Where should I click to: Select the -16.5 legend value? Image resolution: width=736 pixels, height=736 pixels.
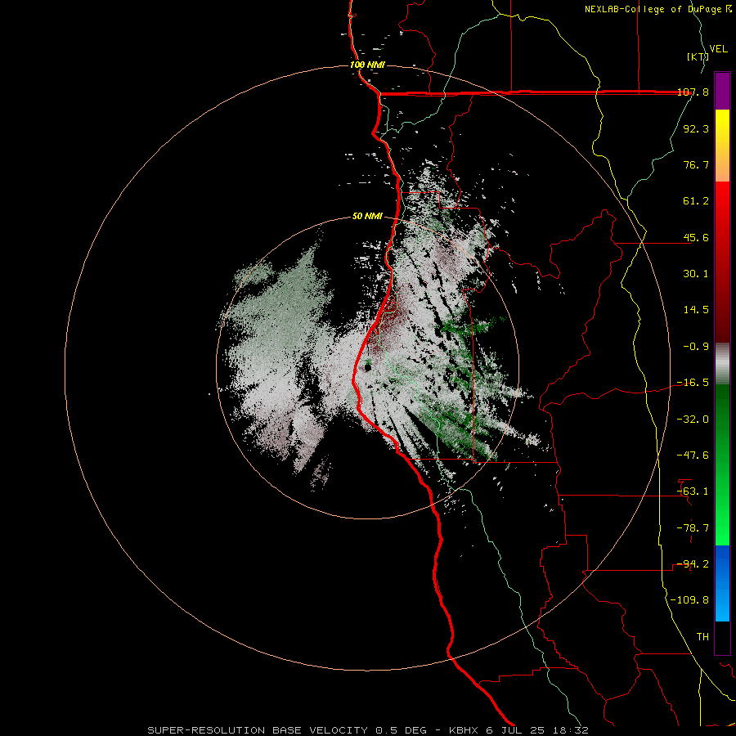pos(693,383)
